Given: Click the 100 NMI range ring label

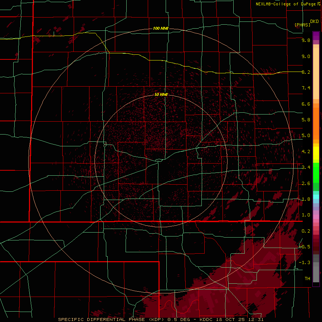Looking at the screenshot, I should 161,28.
